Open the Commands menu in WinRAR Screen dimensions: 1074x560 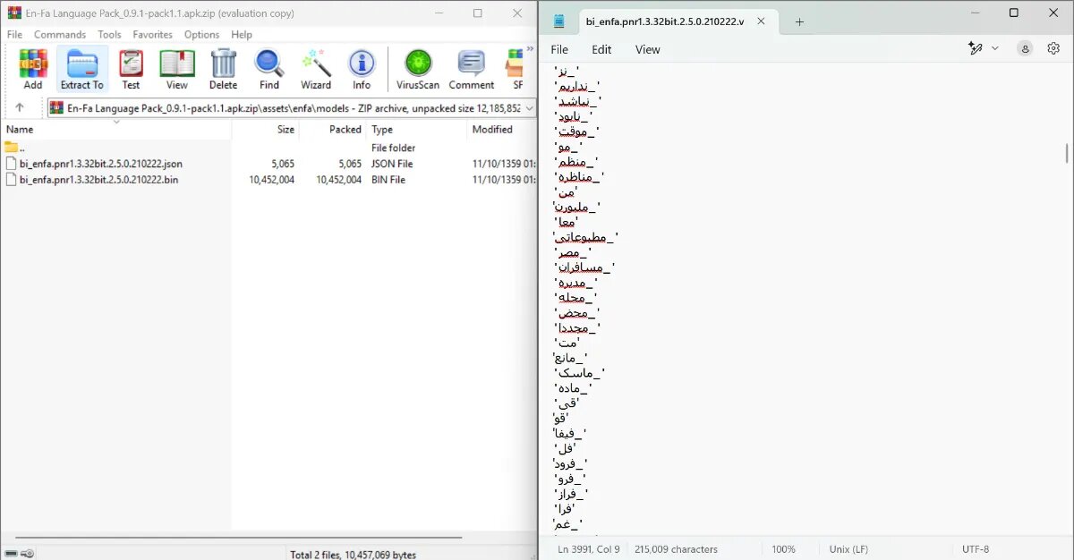(59, 34)
